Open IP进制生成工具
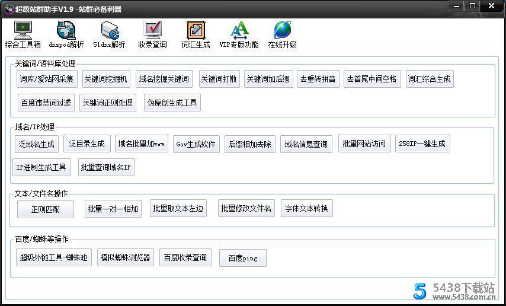 [41, 167]
